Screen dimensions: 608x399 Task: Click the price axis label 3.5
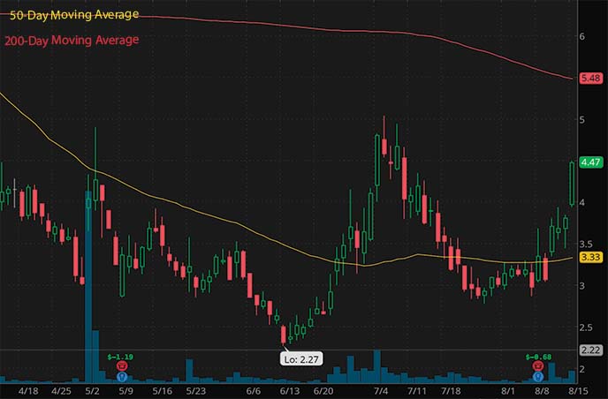pyautogui.click(x=586, y=244)
